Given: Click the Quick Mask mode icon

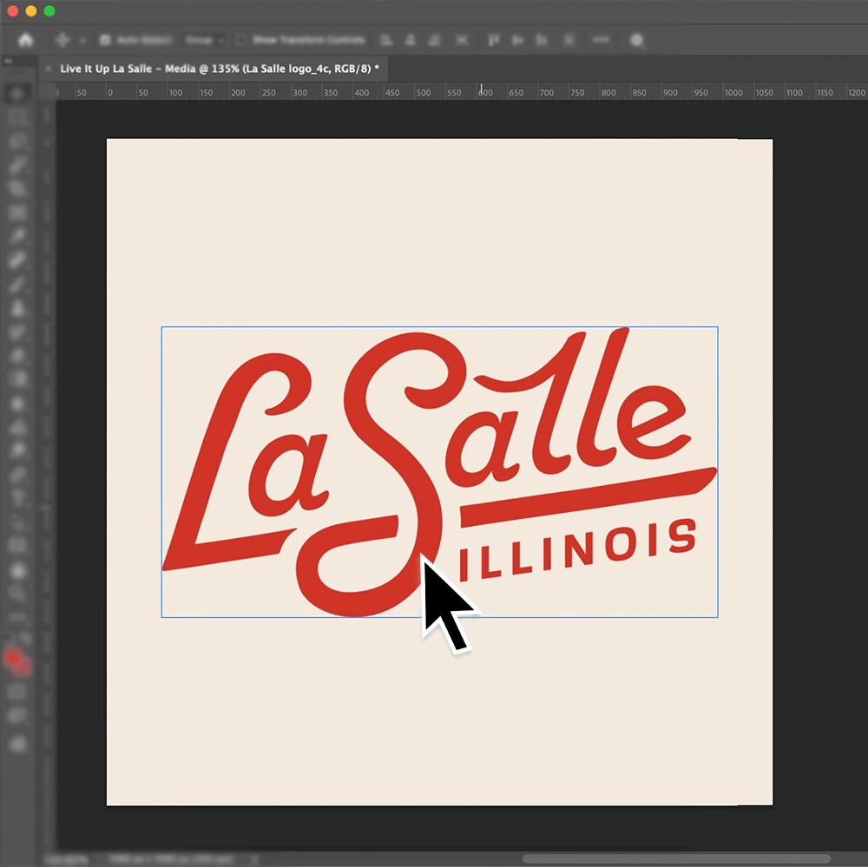Looking at the screenshot, I should pos(17,691).
